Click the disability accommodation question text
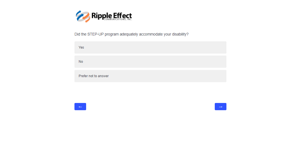307x141 pixels. pyautogui.click(x=131, y=34)
